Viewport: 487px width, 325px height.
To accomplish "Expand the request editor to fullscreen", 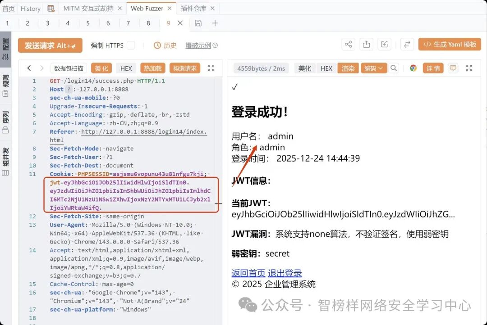I will tap(211, 68).
